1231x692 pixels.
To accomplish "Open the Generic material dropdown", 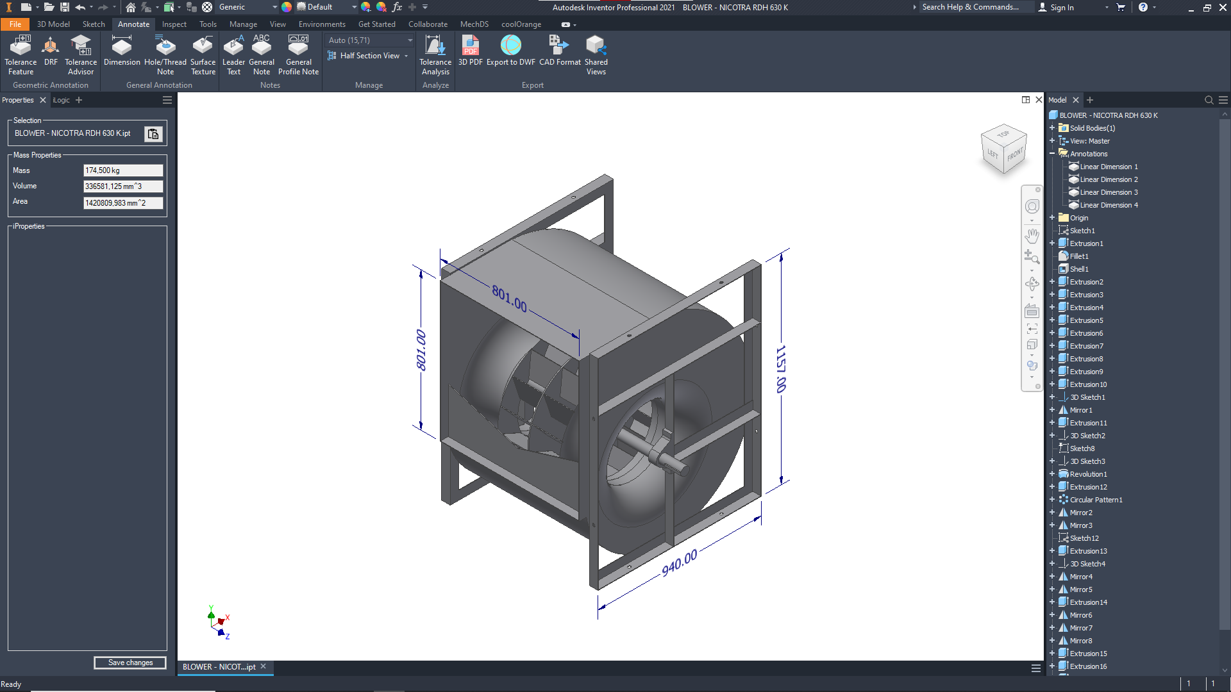I will coord(274,7).
